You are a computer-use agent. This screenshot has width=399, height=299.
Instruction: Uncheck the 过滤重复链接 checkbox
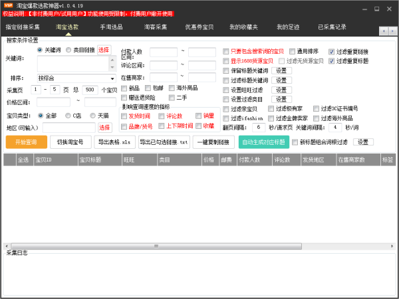tap(332, 50)
